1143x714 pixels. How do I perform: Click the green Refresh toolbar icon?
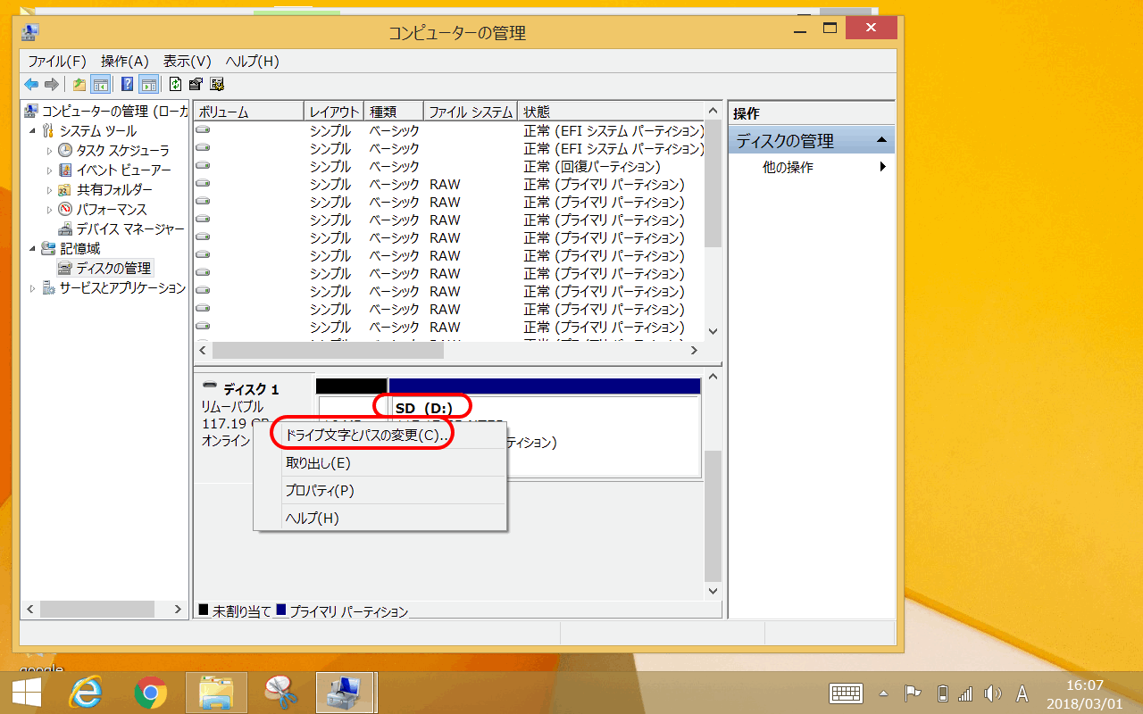(175, 85)
